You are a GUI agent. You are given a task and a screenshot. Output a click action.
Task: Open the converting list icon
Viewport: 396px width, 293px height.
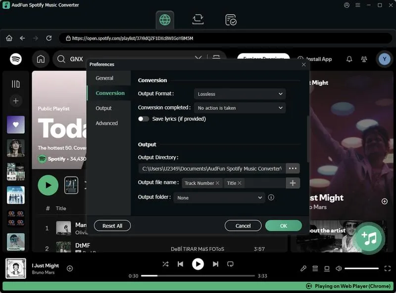(x=198, y=20)
